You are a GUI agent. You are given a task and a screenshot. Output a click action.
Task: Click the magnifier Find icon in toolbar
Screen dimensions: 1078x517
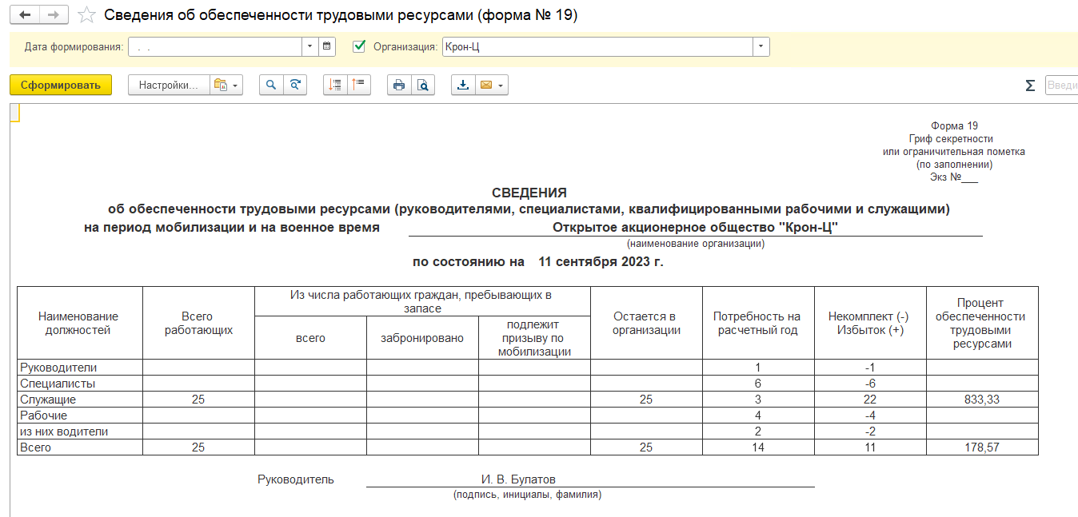click(x=271, y=86)
